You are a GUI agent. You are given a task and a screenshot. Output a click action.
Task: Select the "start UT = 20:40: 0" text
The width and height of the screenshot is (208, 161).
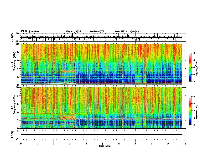(x=127, y=32)
